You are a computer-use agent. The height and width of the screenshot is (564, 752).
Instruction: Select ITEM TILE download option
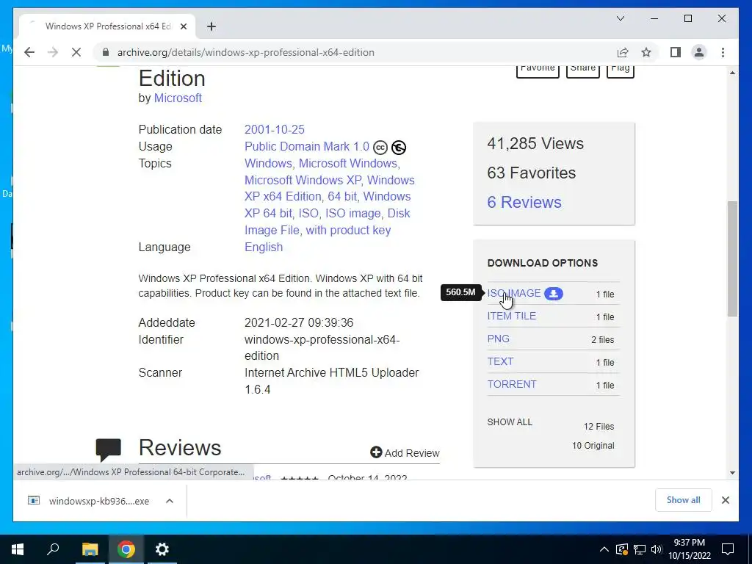[x=512, y=316]
